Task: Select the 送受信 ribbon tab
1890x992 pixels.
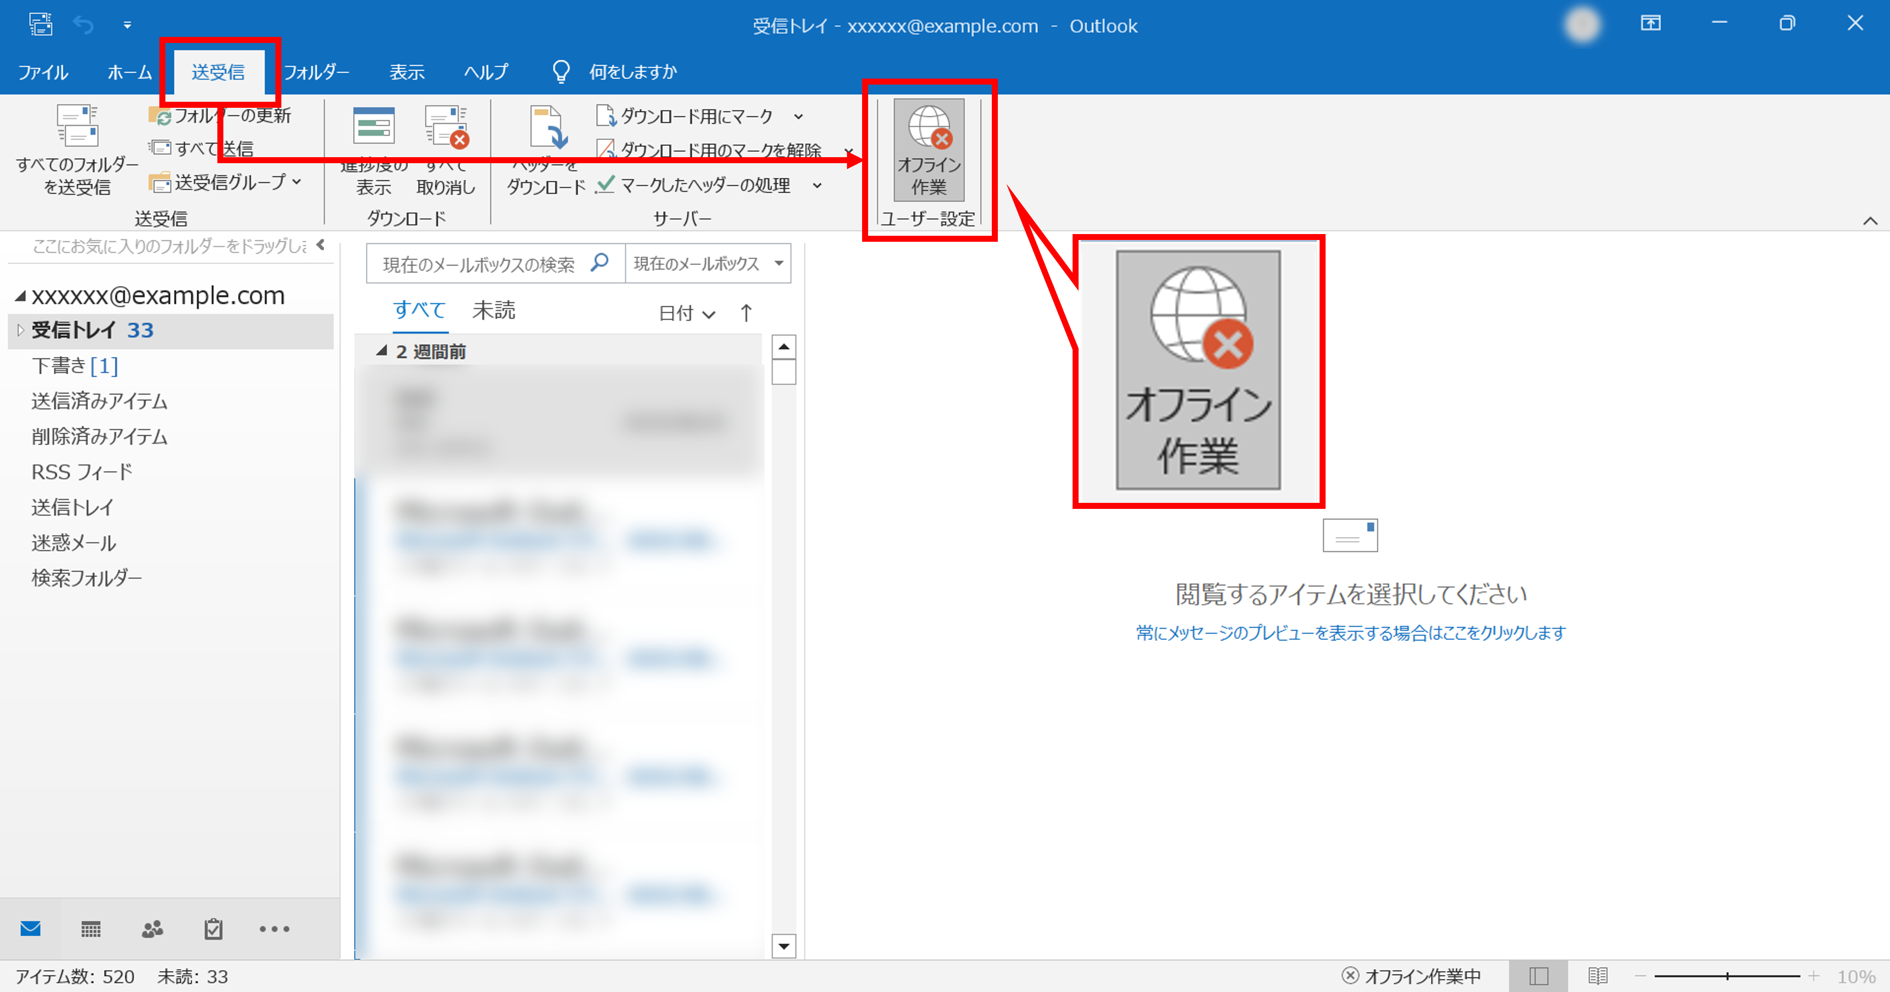Action: tap(218, 72)
